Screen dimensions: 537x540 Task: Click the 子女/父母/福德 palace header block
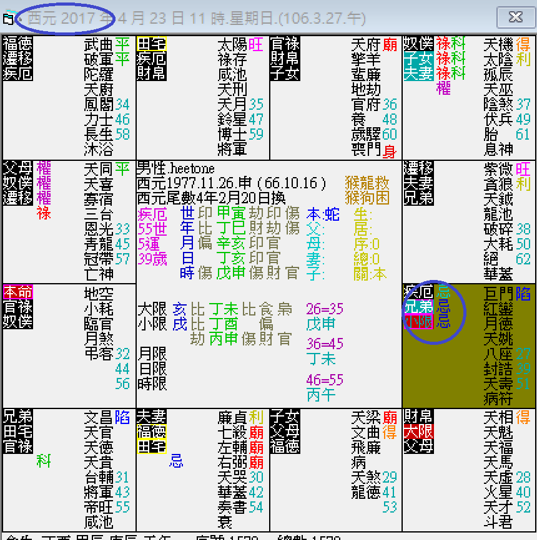(x=285, y=430)
